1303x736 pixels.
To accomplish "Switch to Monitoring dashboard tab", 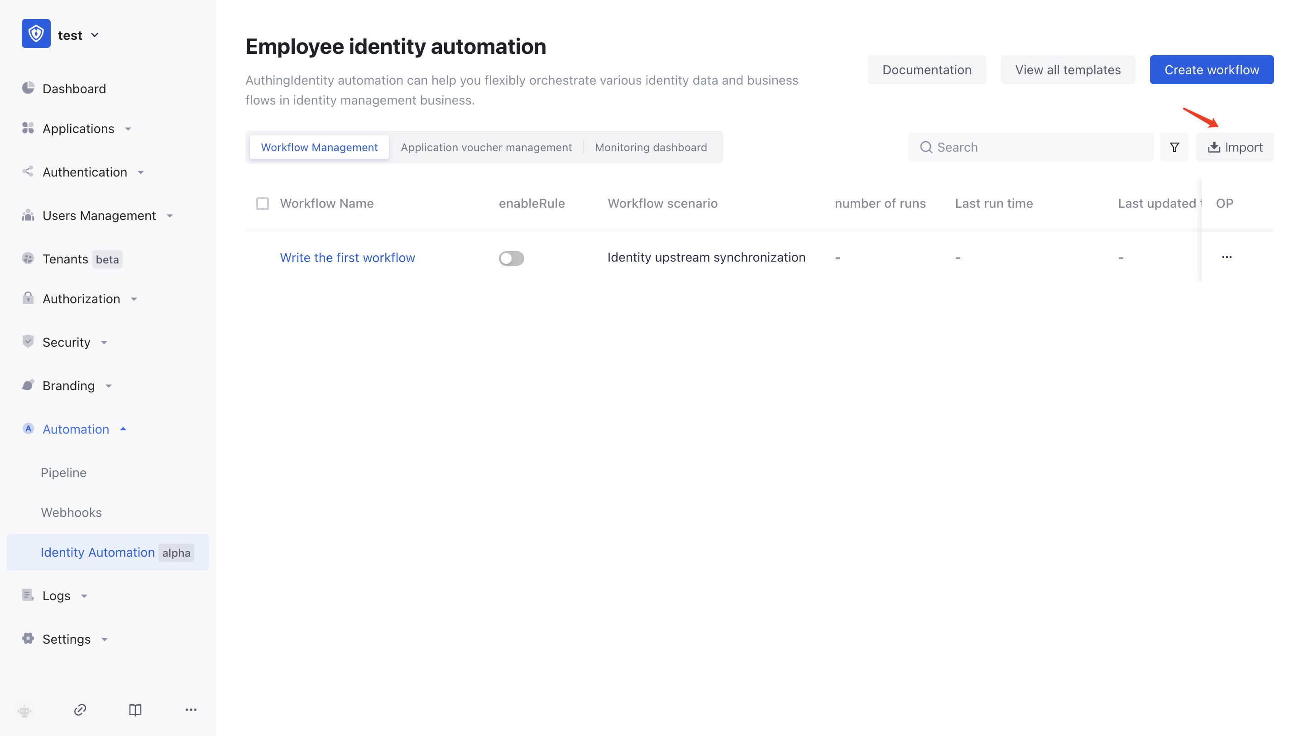I will coord(651,147).
